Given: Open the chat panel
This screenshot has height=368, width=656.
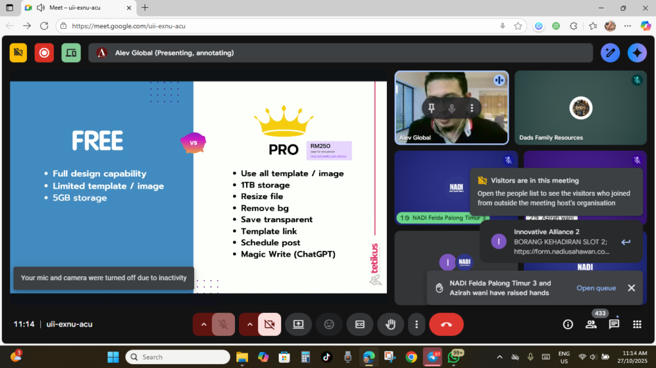Looking at the screenshot, I should tap(614, 324).
